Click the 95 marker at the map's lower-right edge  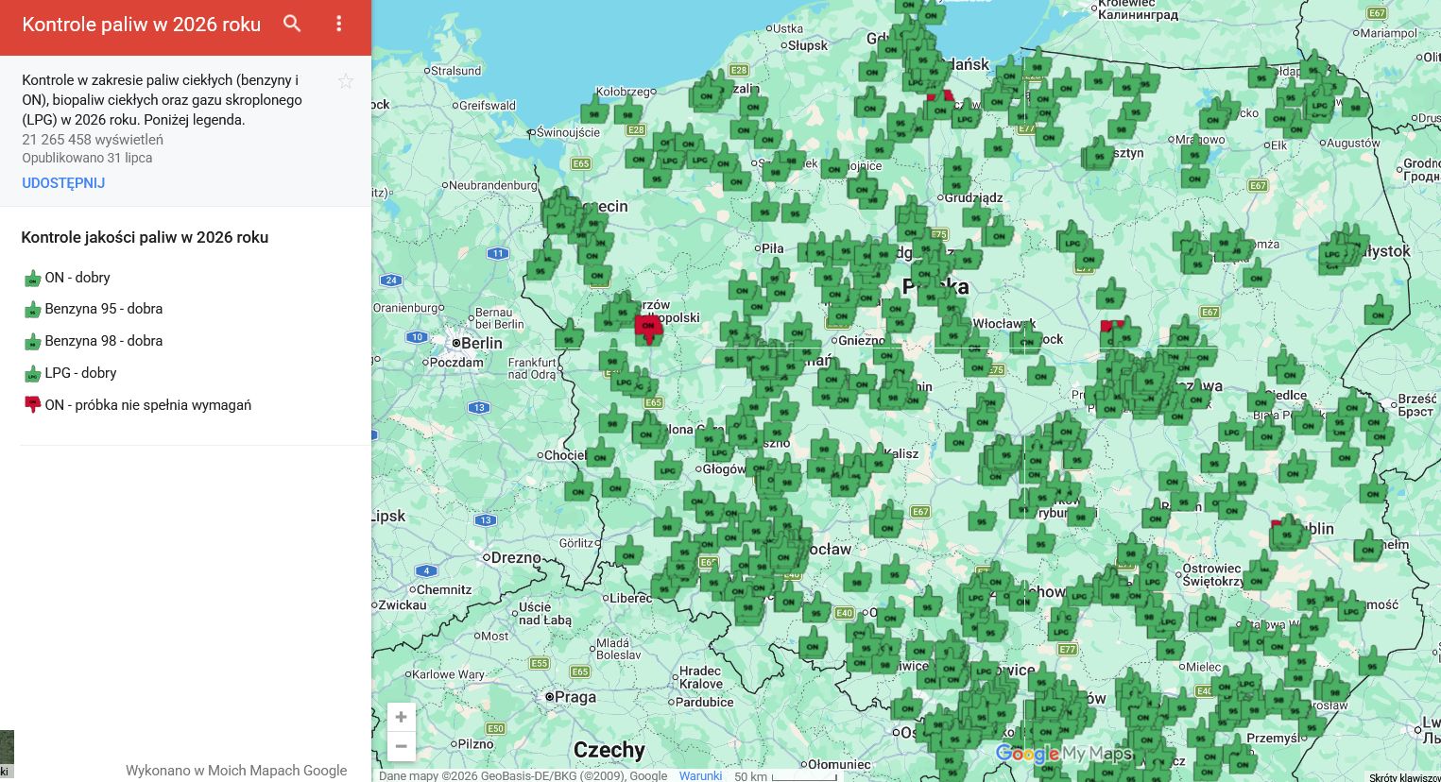point(1373,662)
